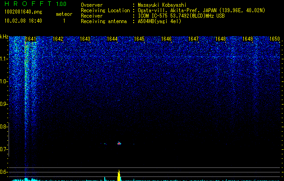284x181 pixels.
Task: Click the date stamp 10.02.08 16:40
Action: [x=22, y=21]
